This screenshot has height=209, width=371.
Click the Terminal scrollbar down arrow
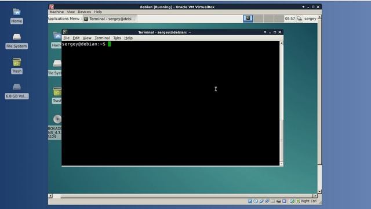(x=281, y=164)
